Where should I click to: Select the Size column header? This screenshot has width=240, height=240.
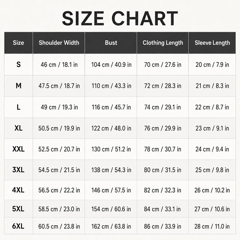(18, 43)
